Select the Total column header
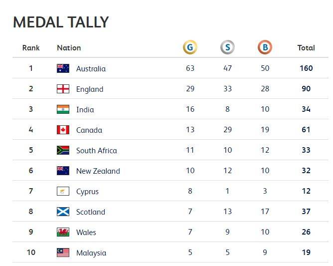 [306, 48]
